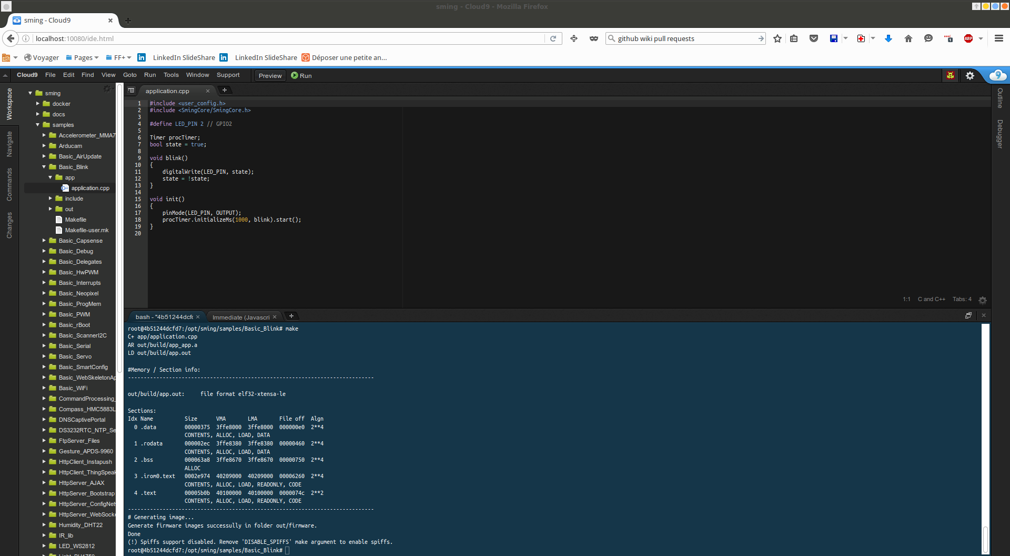Open editor settings gear in the status bar
Viewport: 1010px width, 556px height.
tap(983, 300)
